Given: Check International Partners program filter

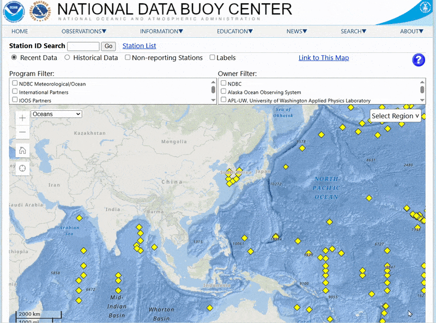Looking at the screenshot, I should [15, 91].
